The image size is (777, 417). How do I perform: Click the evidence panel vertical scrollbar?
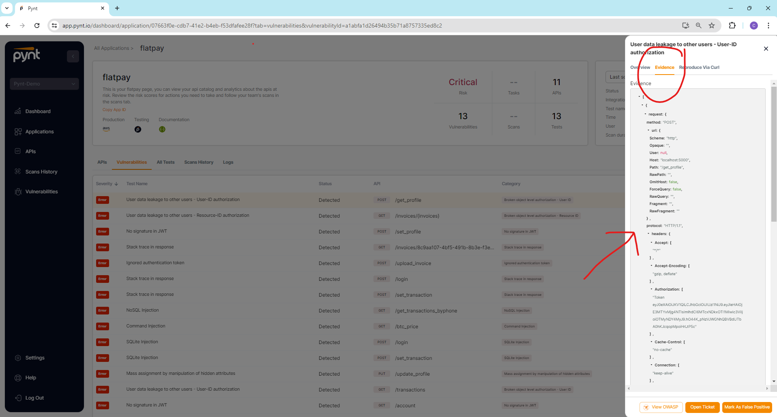pyautogui.click(x=774, y=154)
